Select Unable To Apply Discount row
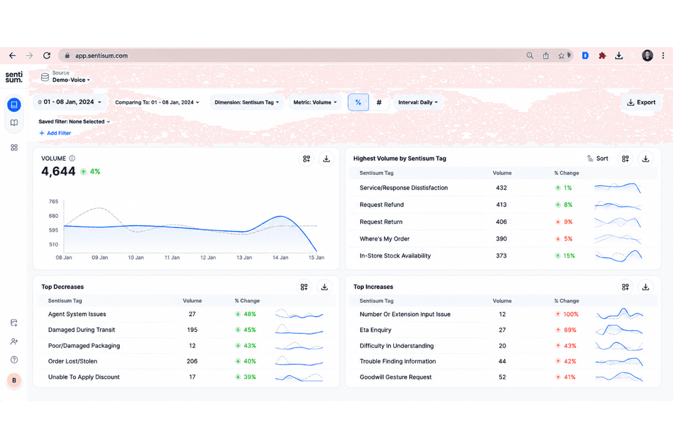This screenshot has height=448, width=673. tap(186, 377)
